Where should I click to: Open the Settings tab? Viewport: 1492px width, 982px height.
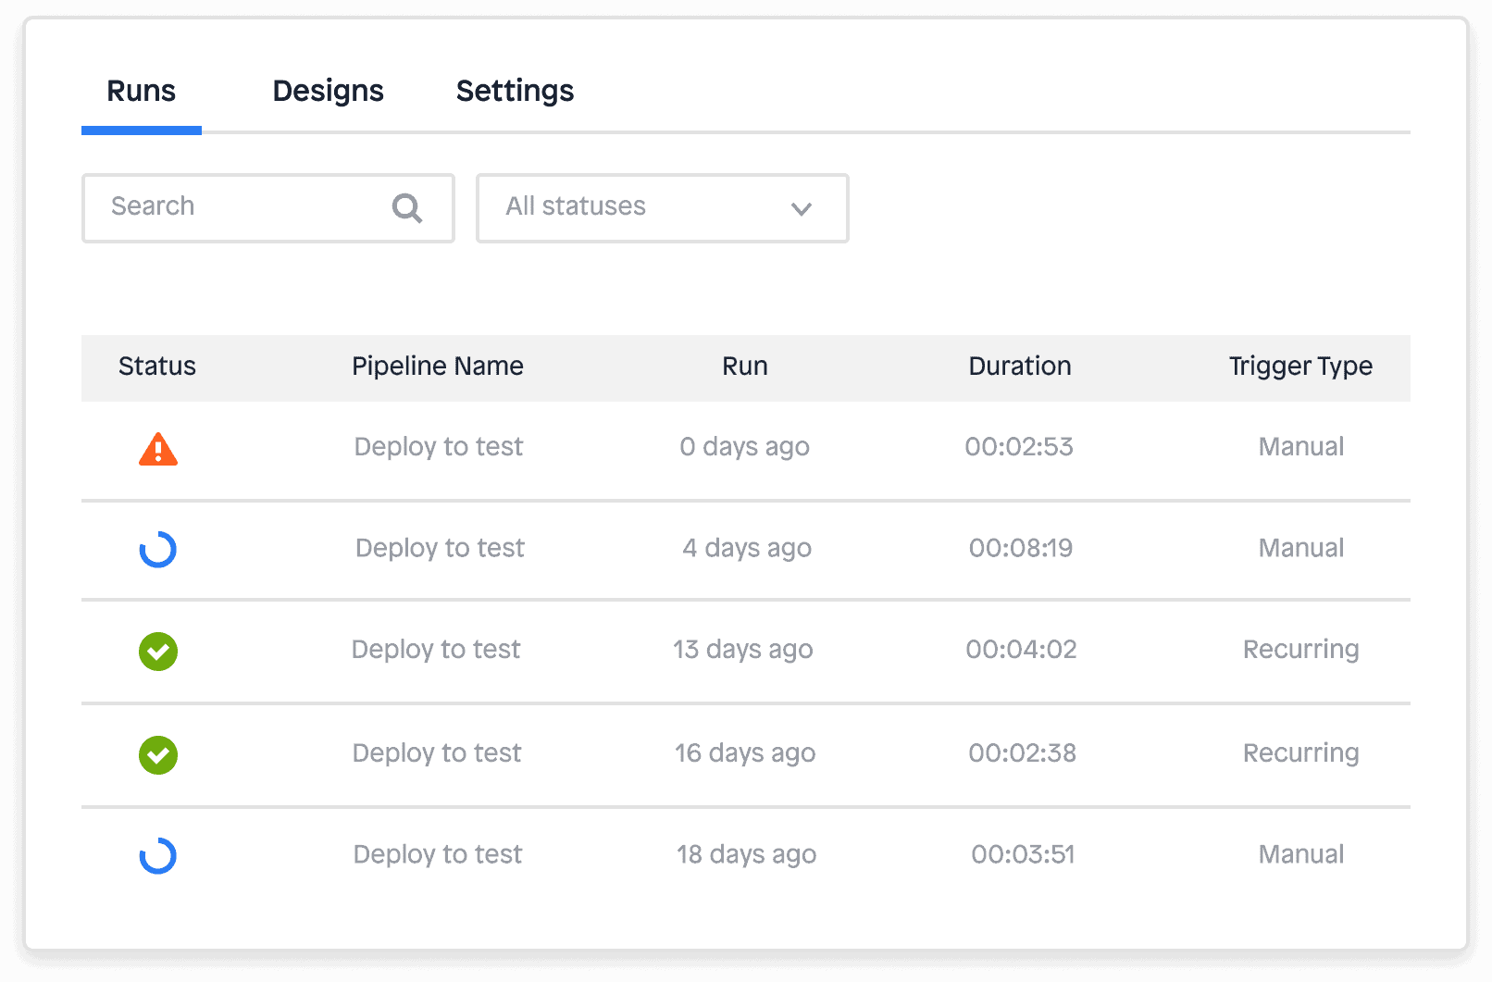tap(515, 91)
